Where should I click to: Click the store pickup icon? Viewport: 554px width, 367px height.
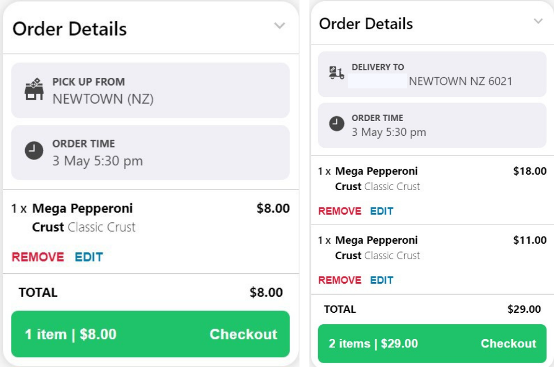(x=34, y=90)
